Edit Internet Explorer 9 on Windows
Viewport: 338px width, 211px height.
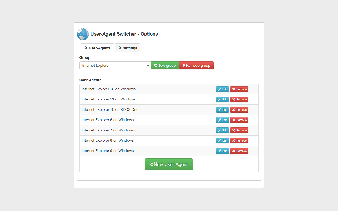click(222, 151)
